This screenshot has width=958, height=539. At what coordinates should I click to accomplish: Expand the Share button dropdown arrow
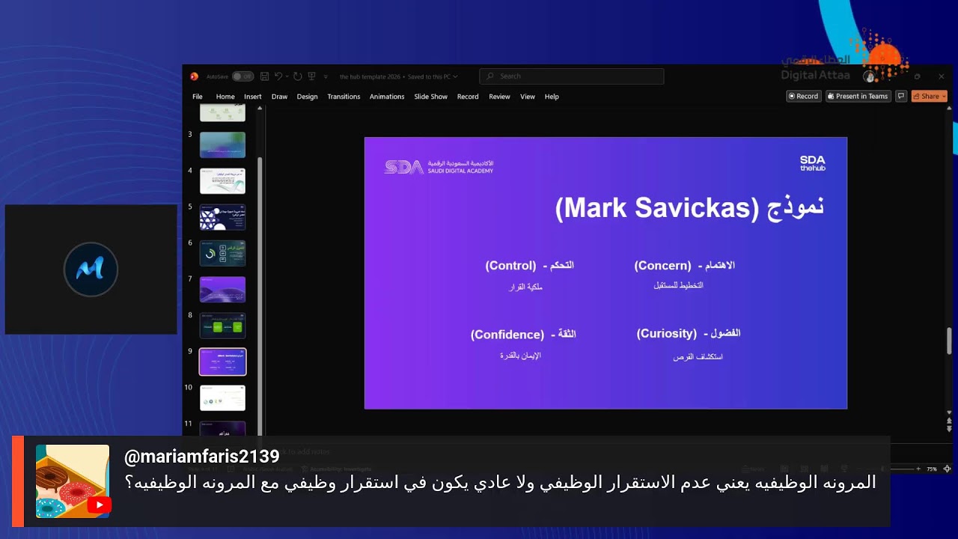[x=944, y=96]
